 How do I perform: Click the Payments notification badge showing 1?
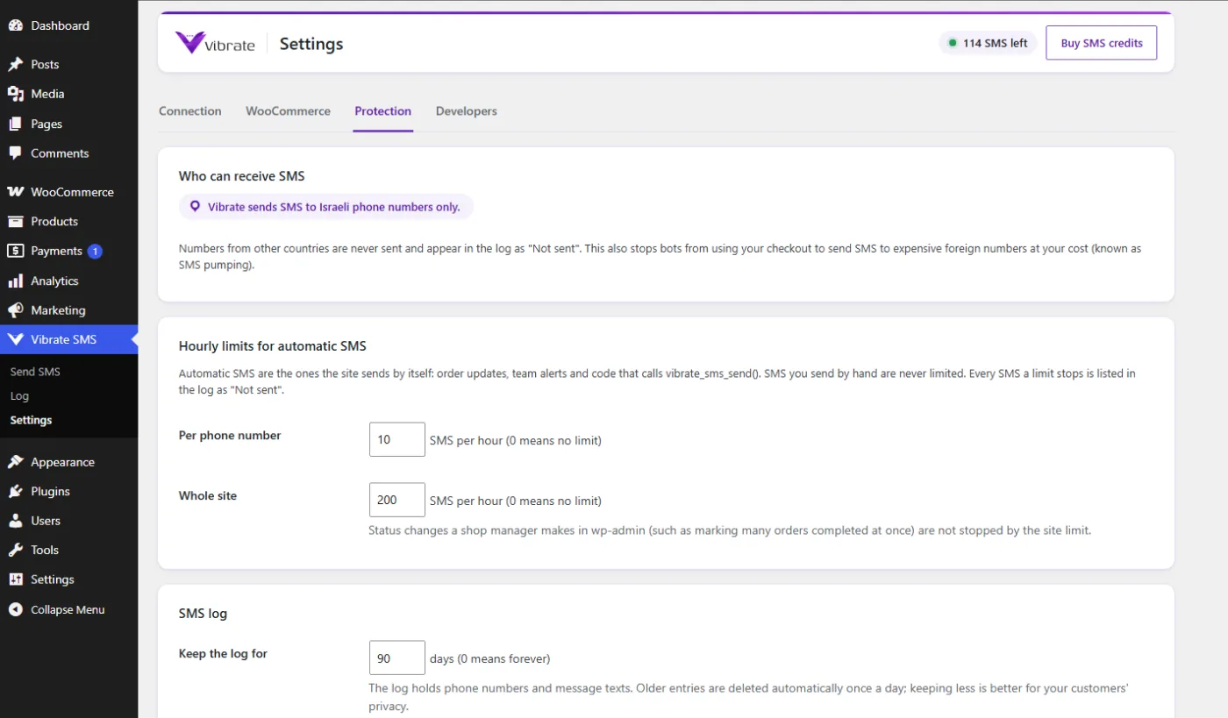(95, 252)
